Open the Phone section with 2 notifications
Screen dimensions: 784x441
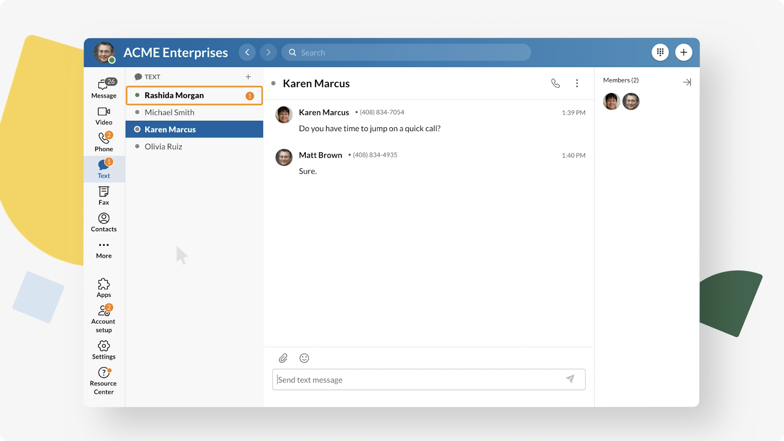(x=104, y=142)
